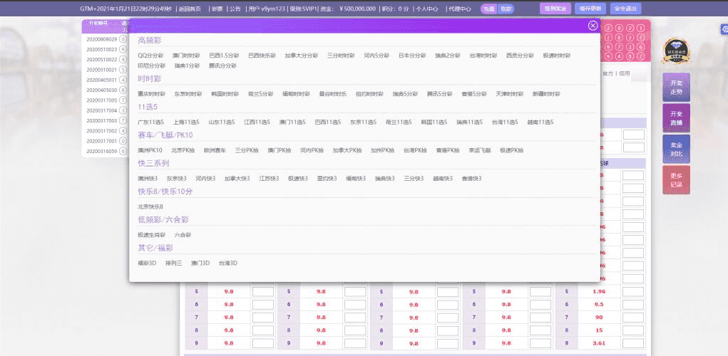Select QQ分分彩 lottery
The image size is (728, 356).
[x=150, y=56]
